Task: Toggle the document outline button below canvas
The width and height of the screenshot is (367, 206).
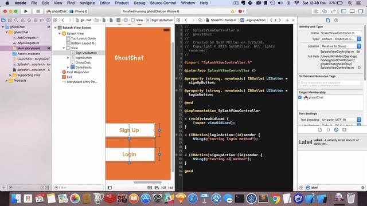Action: pos(110,188)
